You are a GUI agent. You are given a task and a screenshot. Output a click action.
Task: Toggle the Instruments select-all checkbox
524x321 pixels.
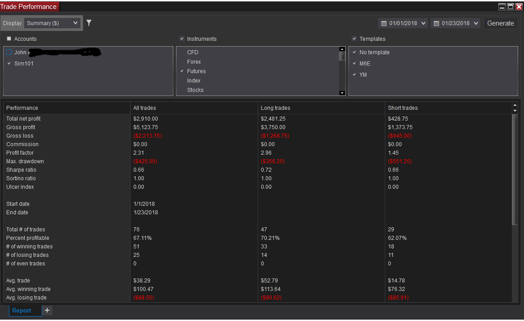click(182, 39)
